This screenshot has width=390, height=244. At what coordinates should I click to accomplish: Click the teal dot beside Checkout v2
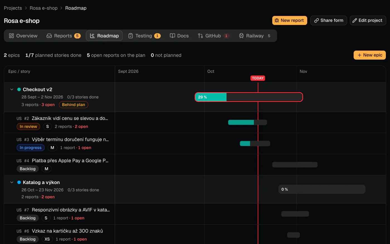[19, 90]
